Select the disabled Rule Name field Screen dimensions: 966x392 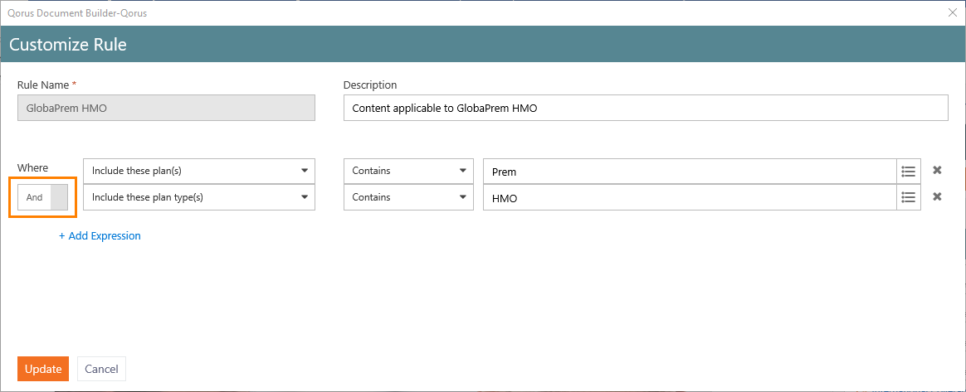pyautogui.click(x=166, y=108)
